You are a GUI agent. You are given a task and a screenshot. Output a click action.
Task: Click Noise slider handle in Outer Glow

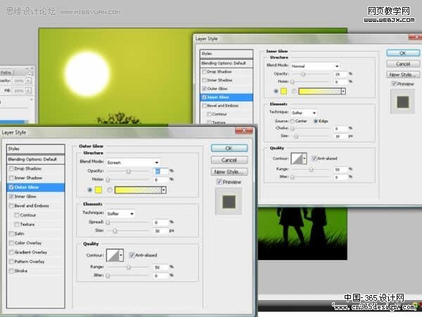108,180
